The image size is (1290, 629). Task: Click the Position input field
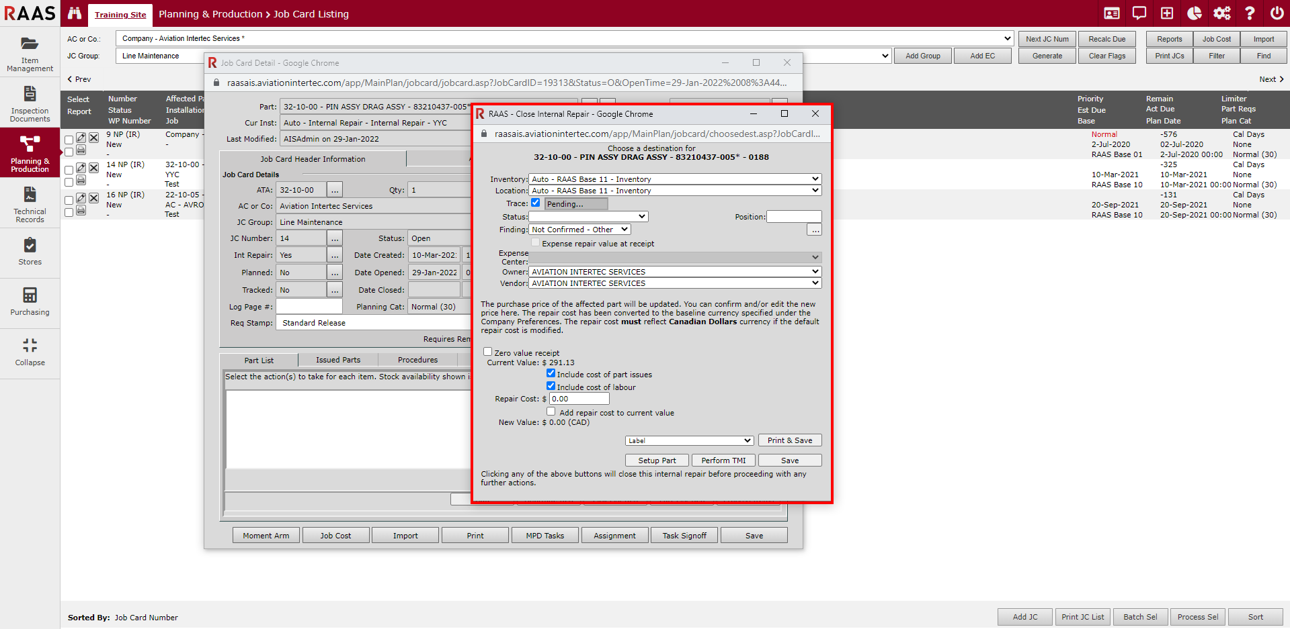pyautogui.click(x=794, y=216)
